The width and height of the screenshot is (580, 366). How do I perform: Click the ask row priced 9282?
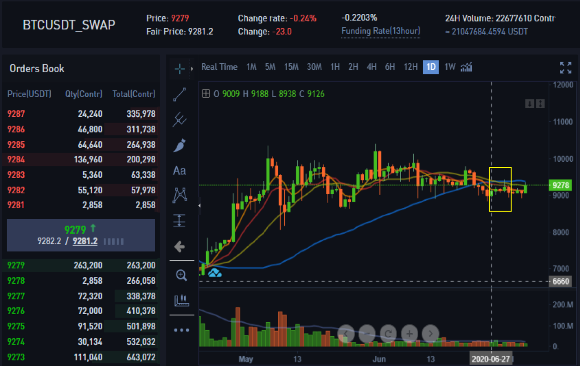tap(81, 190)
